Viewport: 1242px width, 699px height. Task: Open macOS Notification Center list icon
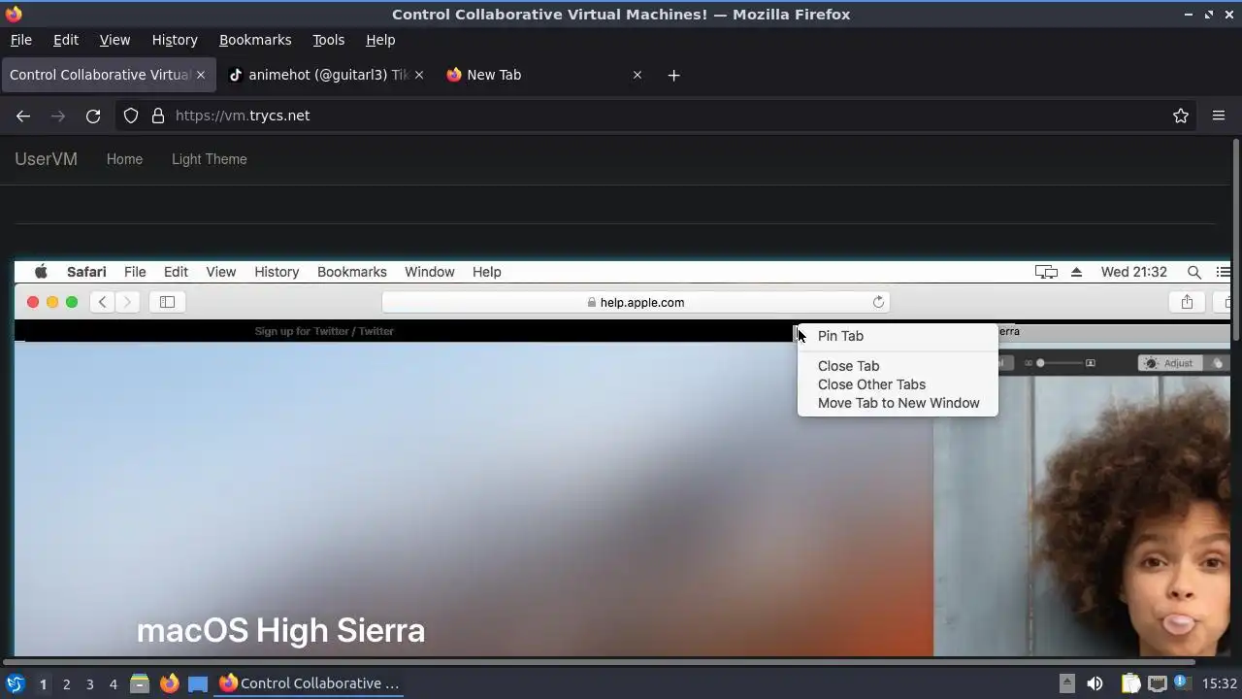click(1224, 272)
